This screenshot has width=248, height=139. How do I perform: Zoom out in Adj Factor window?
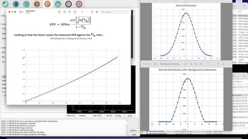click(65, 12)
